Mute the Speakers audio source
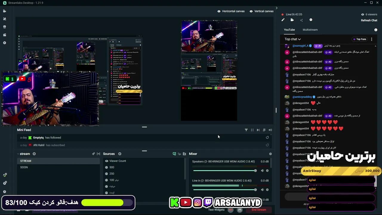This screenshot has width=382, height=215. tap(262, 171)
